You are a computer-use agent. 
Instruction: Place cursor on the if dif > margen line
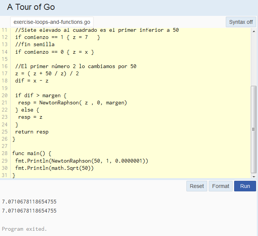tap(41, 96)
